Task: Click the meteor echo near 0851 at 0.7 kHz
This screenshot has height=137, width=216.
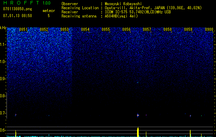Action: (x=15, y=115)
